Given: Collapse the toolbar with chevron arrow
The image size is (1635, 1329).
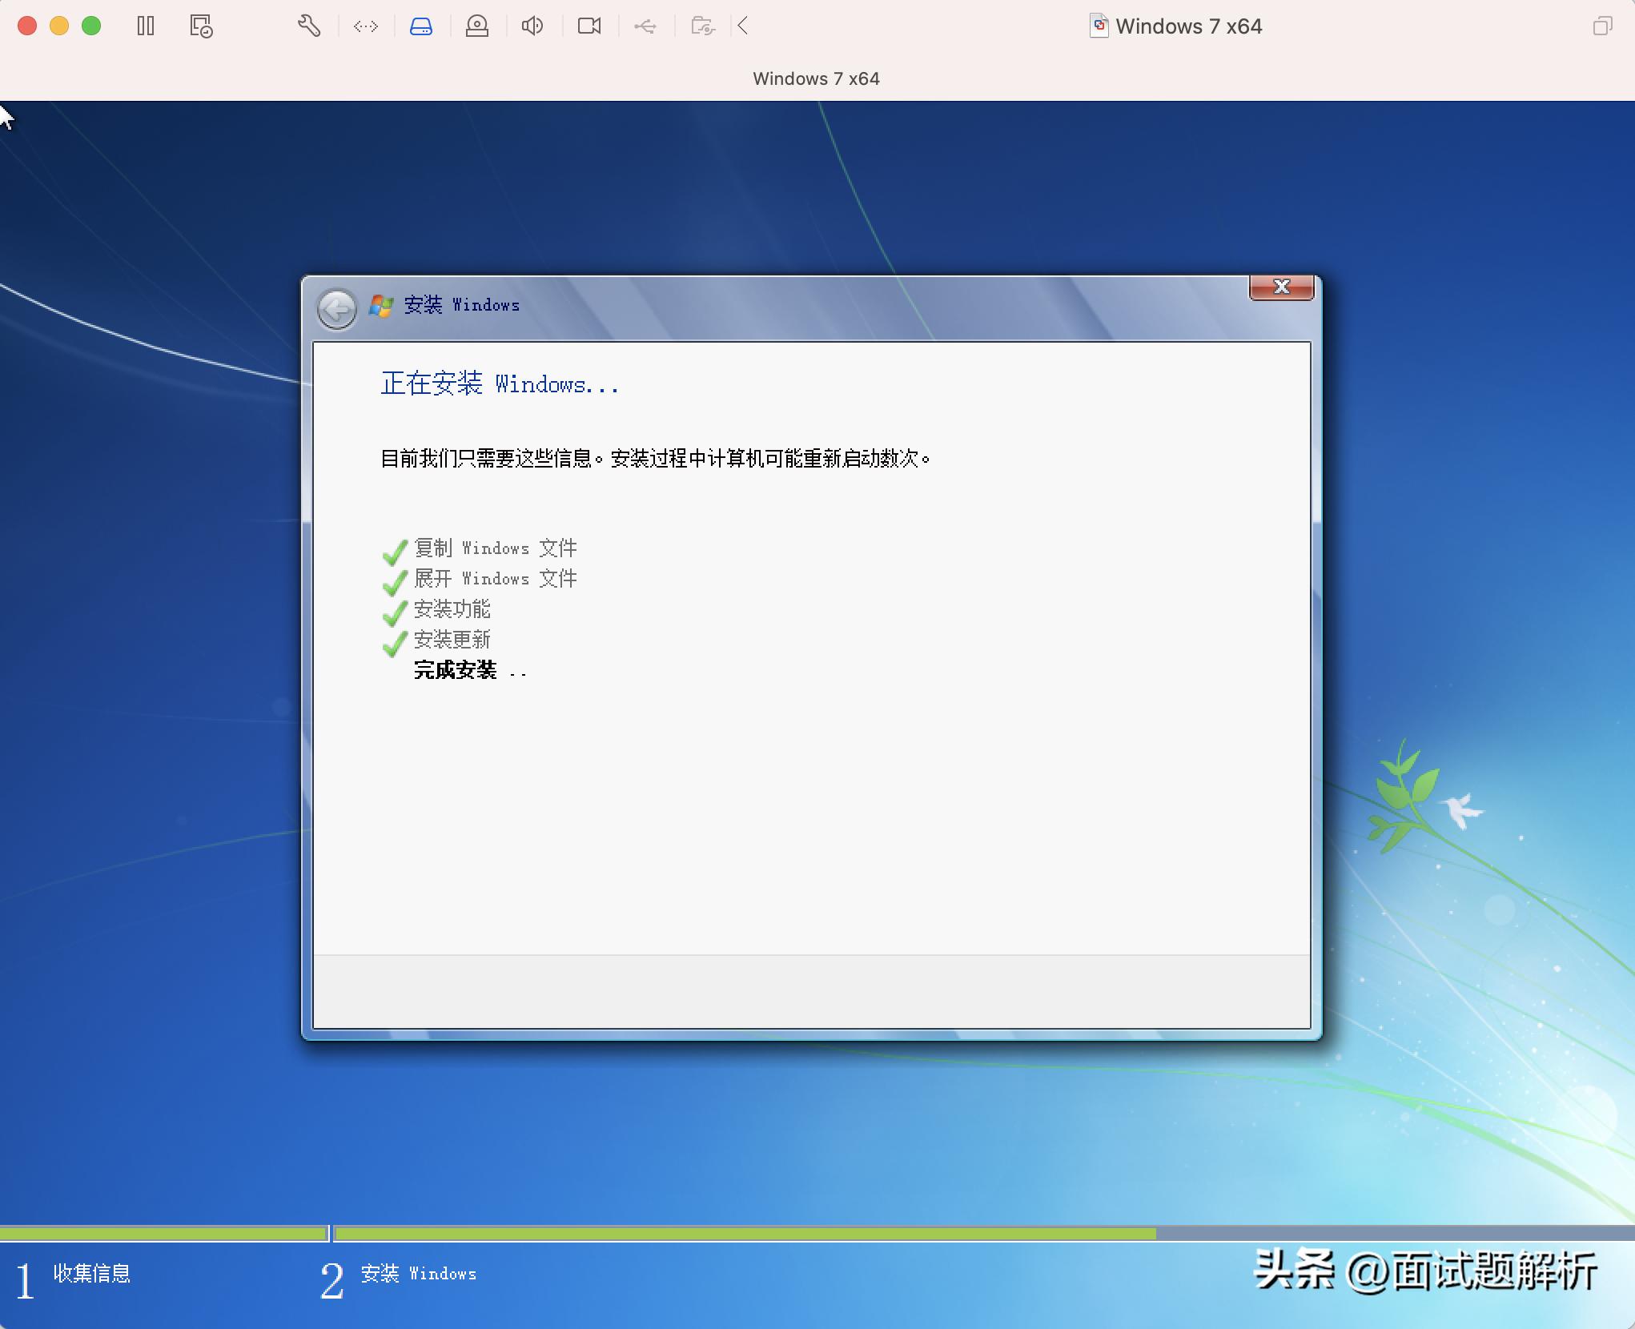Looking at the screenshot, I should pos(743,26).
